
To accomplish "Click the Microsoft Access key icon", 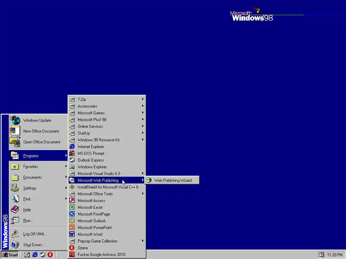I will [x=72, y=200].
